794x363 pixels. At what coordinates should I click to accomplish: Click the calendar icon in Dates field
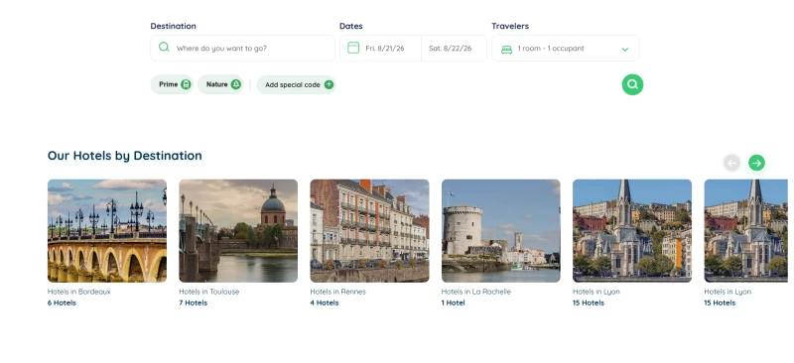click(x=353, y=48)
